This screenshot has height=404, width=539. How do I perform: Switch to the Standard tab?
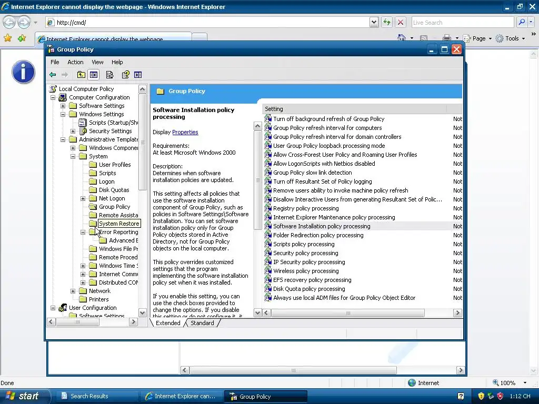(202, 323)
